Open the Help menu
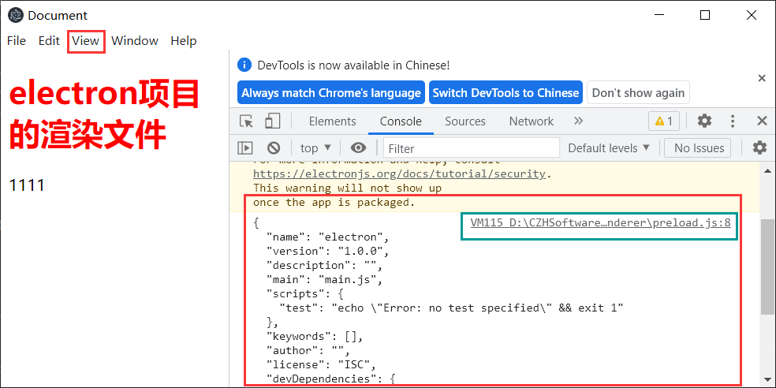 [x=184, y=40]
